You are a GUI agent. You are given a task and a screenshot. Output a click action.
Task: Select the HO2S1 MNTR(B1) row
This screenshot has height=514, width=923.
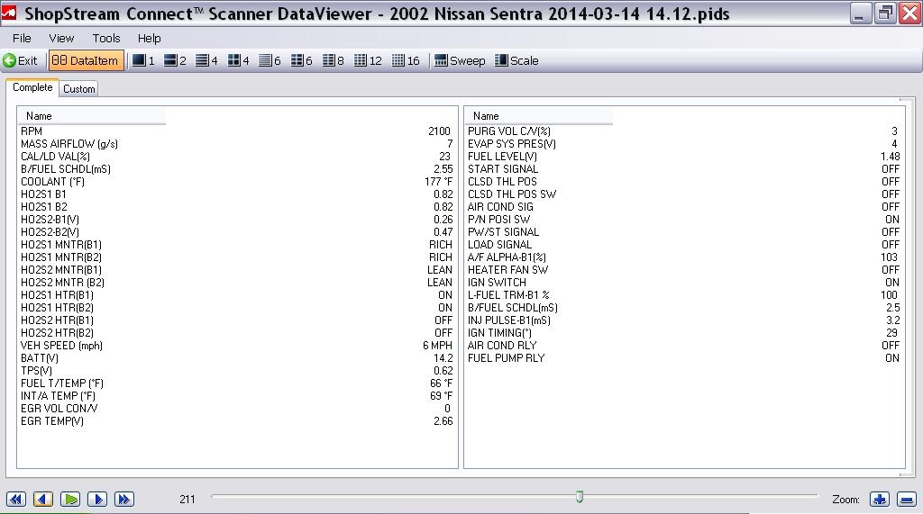coord(237,245)
